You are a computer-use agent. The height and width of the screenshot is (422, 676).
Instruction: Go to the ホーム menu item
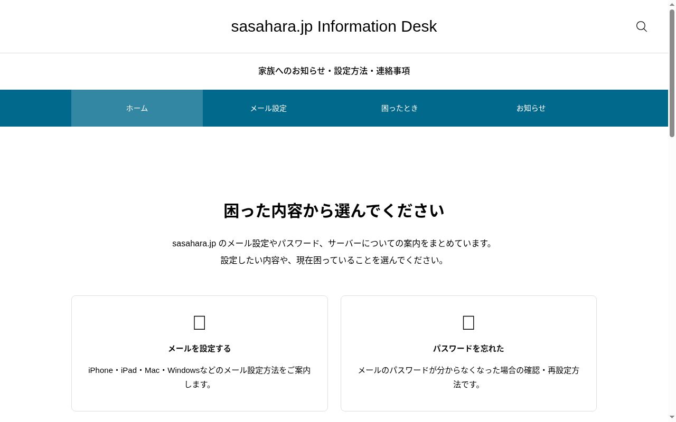tap(137, 108)
